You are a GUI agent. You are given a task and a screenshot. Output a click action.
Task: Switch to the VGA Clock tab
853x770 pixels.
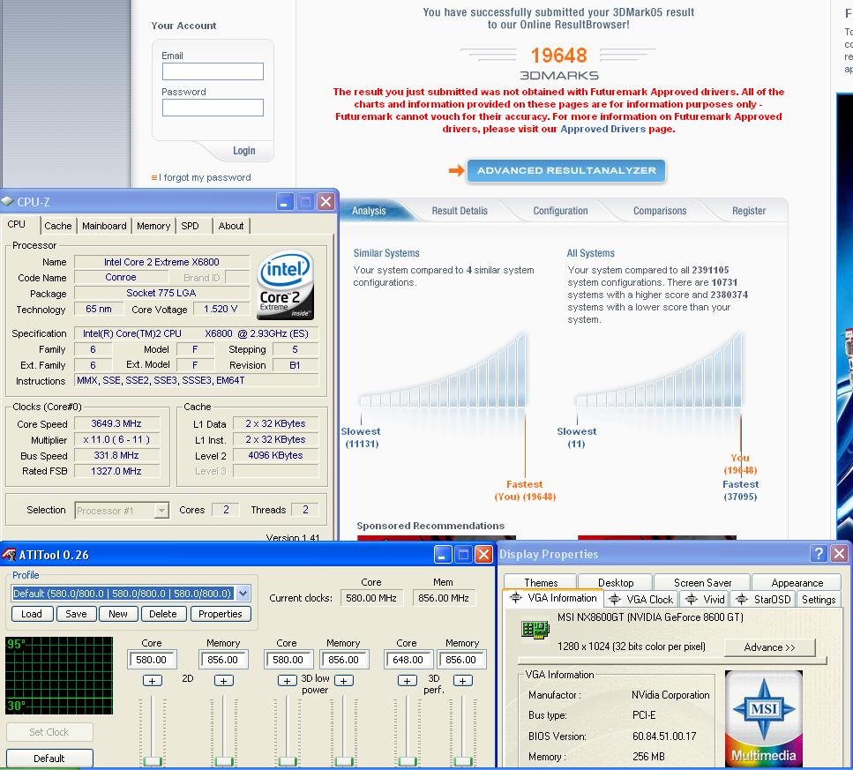pyautogui.click(x=642, y=599)
